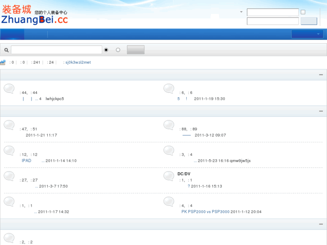The height and width of the screenshot is (245, 327).
Task: Open the IPAD thread link
Action: pyautogui.click(x=27, y=160)
